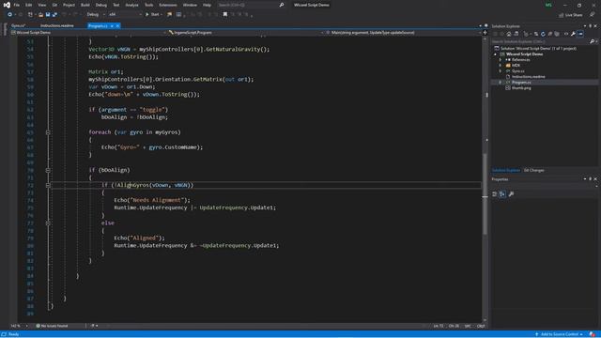This screenshot has width=601, height=338.
Task: Open the Git menu
Action: pyautogui.click(x=54, y=5)
